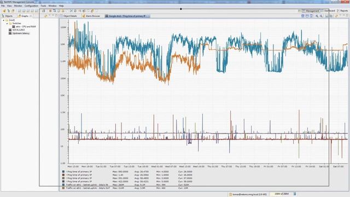350x197 pixels.
Task: Open the Alarm Browser tab
Action: point(91,16)
